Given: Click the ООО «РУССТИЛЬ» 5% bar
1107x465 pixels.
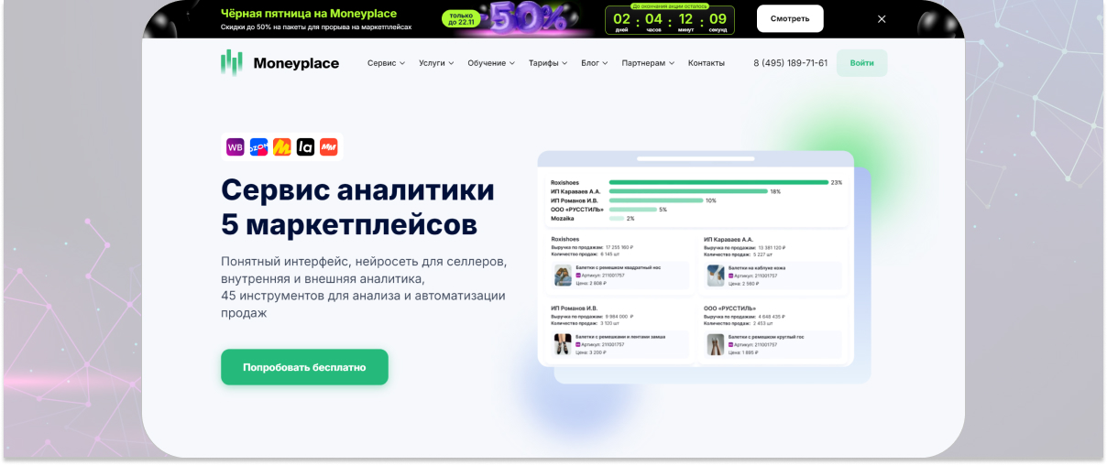Looking at the screenshot, I should point(633,210).
